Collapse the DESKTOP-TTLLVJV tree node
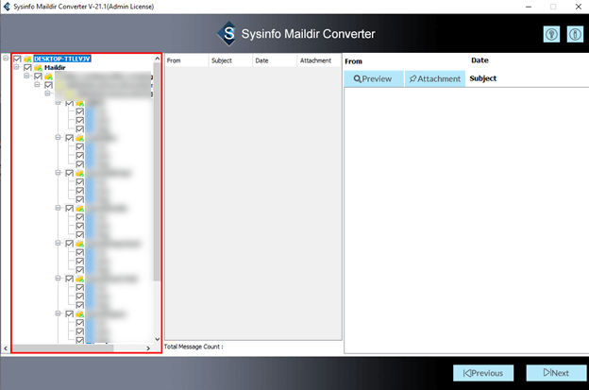 point(6,59)
